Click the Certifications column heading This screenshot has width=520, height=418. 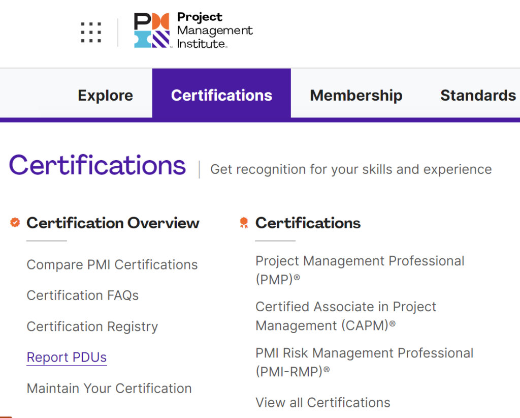308,223
